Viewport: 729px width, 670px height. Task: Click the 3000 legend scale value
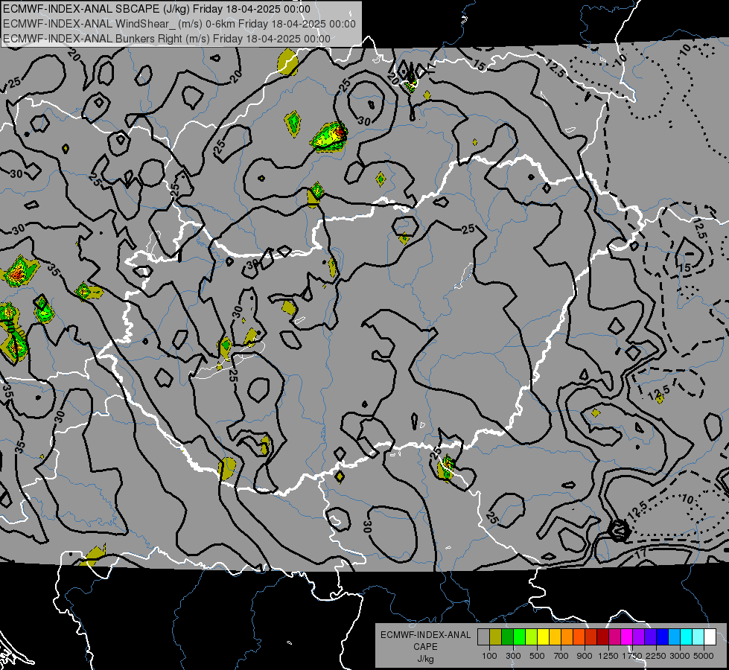point(680,656)
